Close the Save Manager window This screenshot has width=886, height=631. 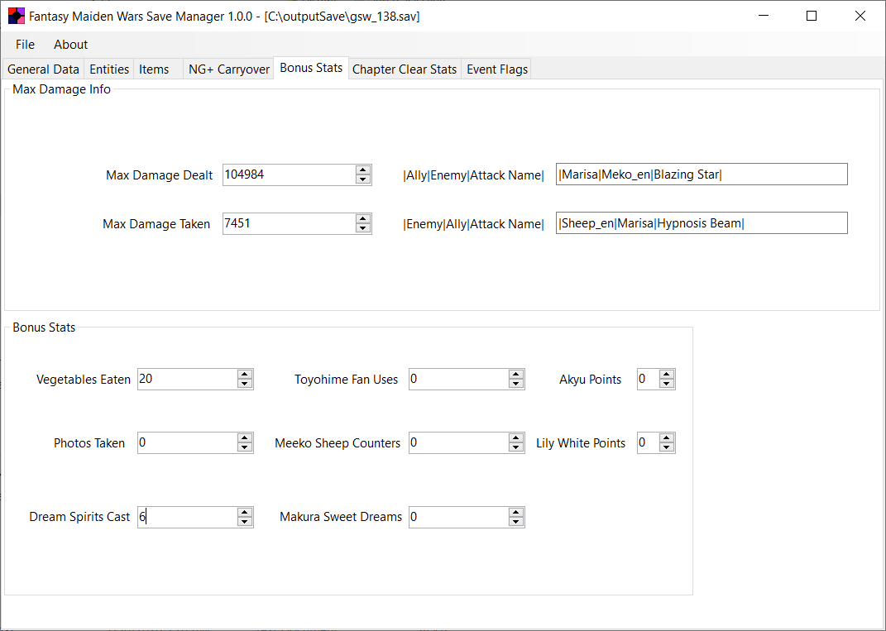coord(860,16)
